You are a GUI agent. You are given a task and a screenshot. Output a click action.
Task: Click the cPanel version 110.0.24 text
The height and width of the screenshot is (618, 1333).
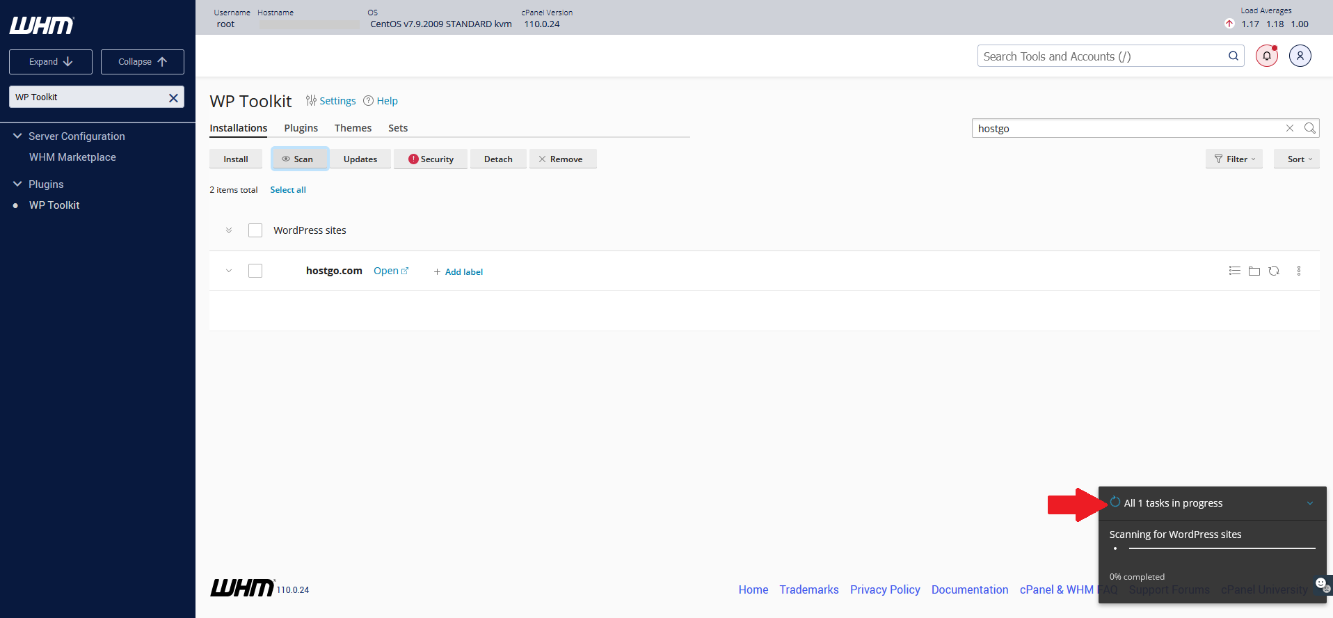(x=542, y=24)
